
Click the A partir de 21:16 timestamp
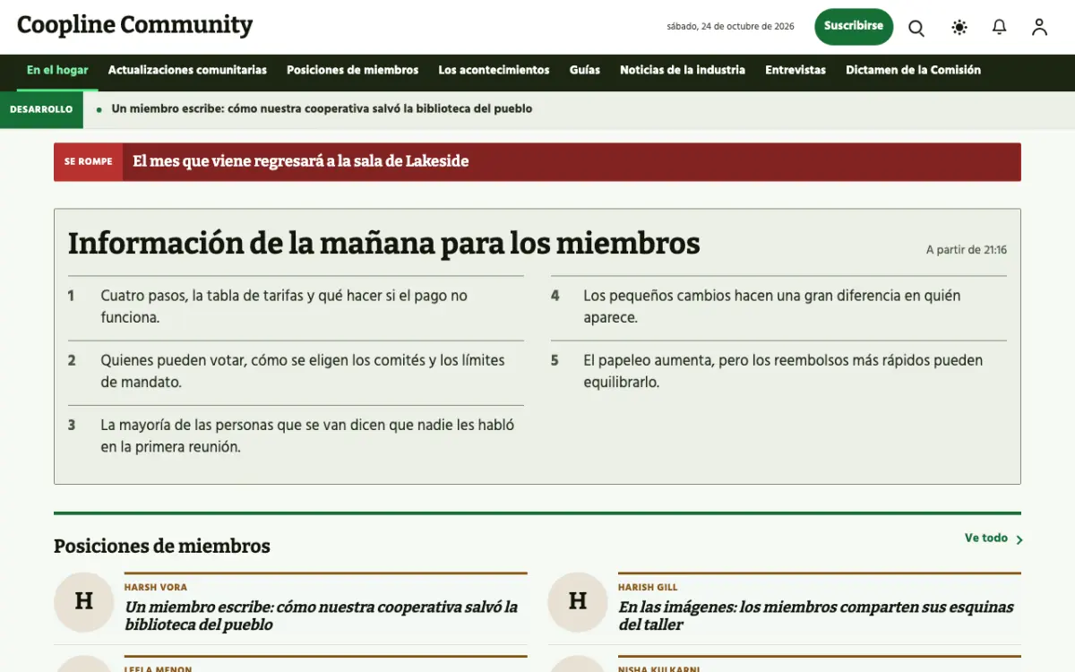[x=967, y=250]
